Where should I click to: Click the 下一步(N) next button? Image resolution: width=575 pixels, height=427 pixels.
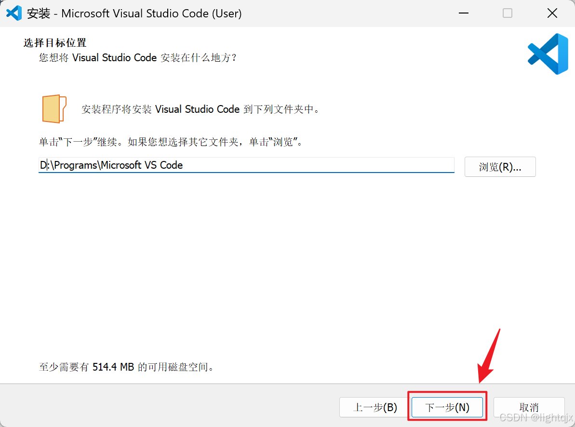pyautogui.click(x=447, y=407)
